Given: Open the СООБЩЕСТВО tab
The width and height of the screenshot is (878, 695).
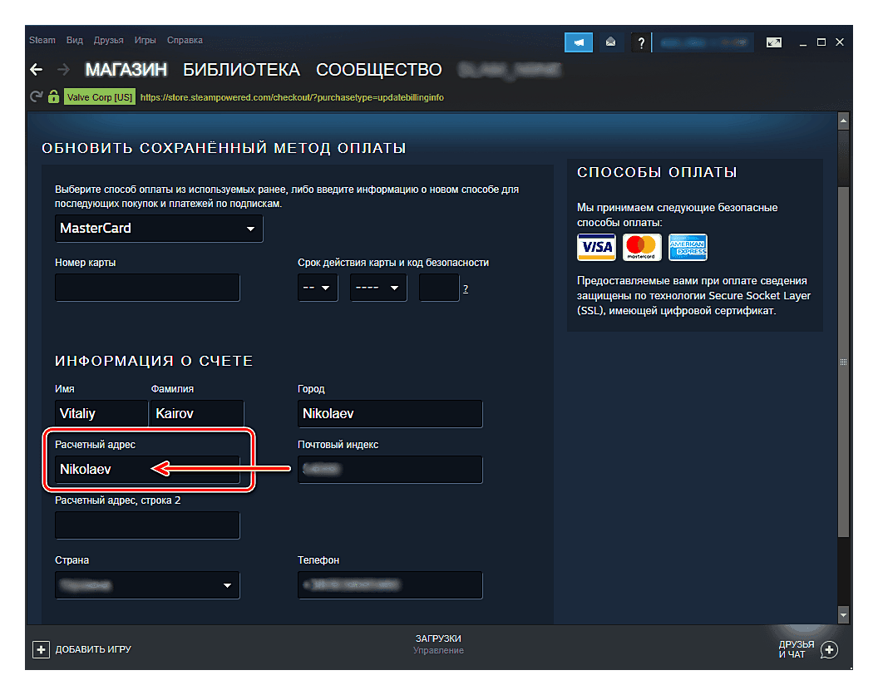Looking at the screenshot, I should [x=379, y=70].
